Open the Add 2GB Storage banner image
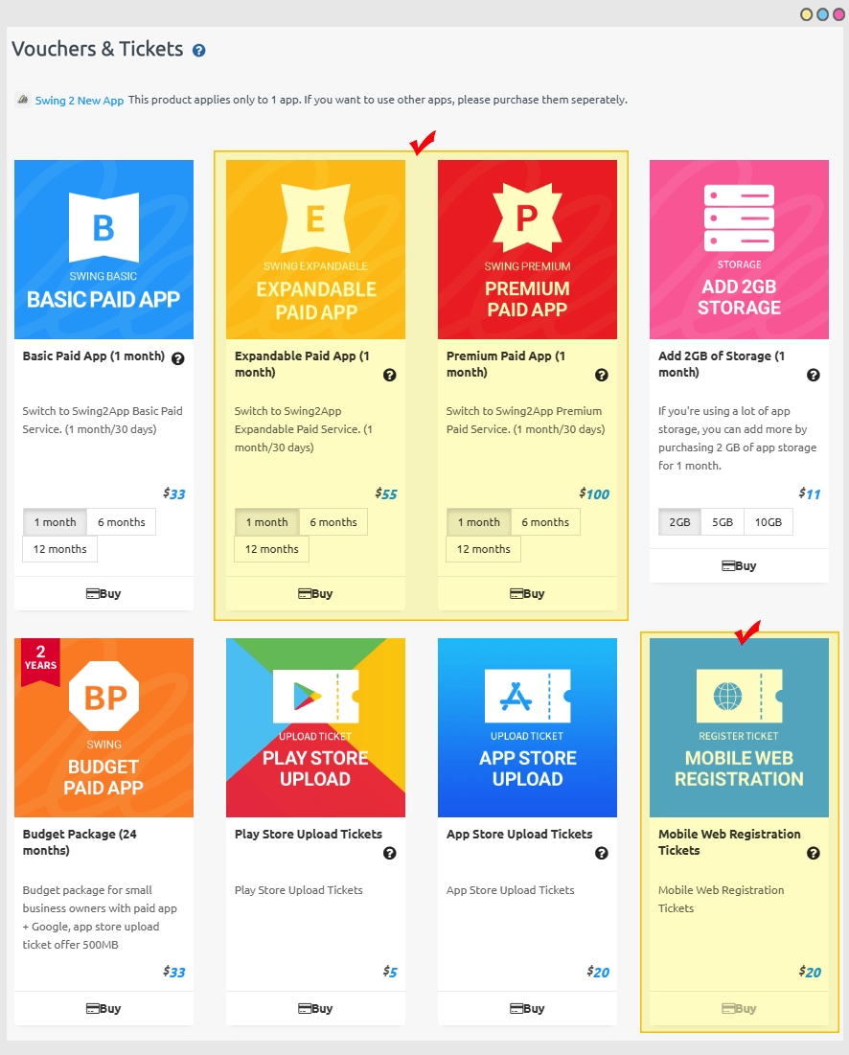849x1055 pixels. tap(740, 250)
